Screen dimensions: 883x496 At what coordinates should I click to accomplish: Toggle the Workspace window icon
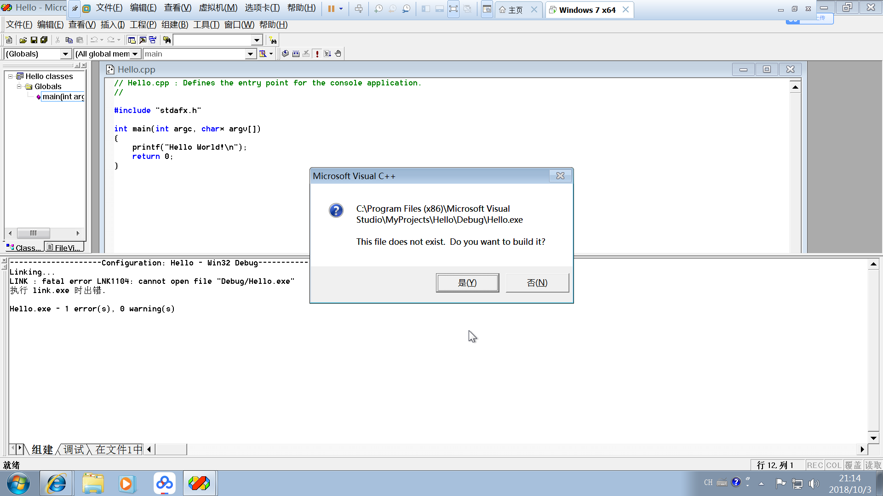[132, 40]
